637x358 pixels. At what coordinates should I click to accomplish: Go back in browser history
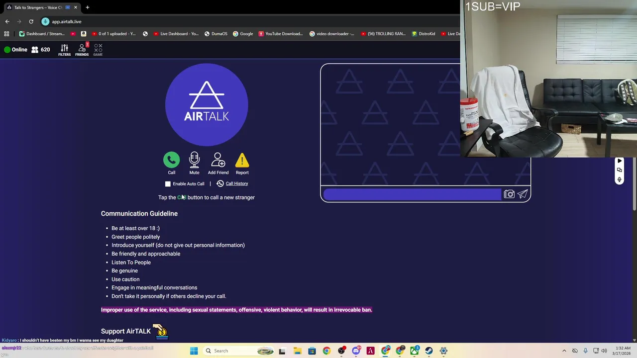(x=7, y=21)
